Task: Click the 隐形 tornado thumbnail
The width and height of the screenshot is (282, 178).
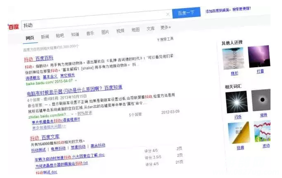Action: point(233,58)
